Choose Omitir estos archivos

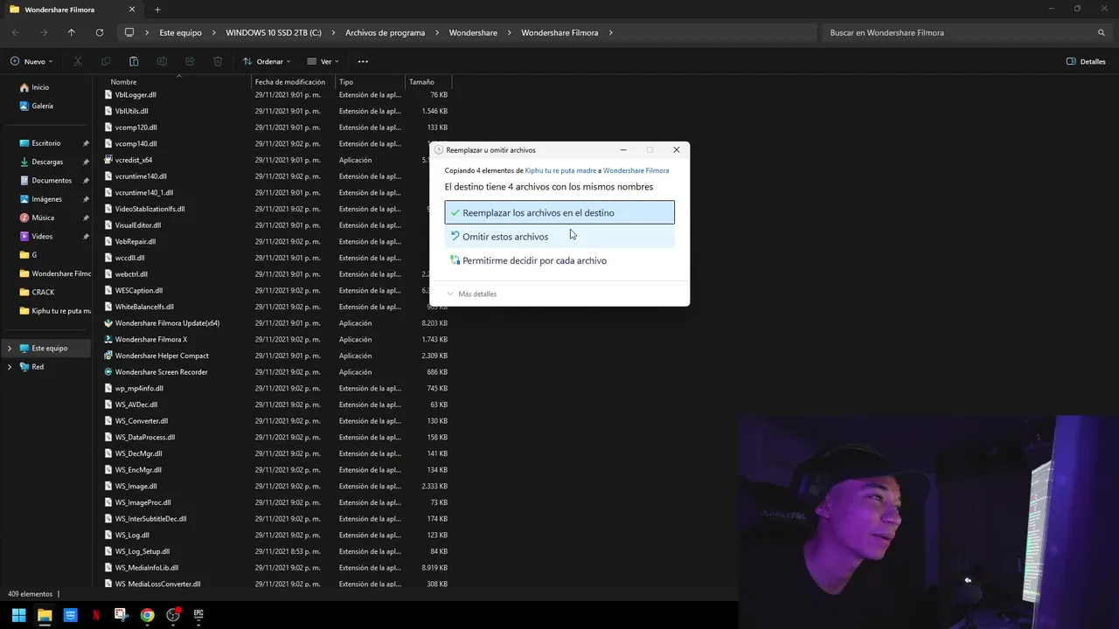(559, 237)
